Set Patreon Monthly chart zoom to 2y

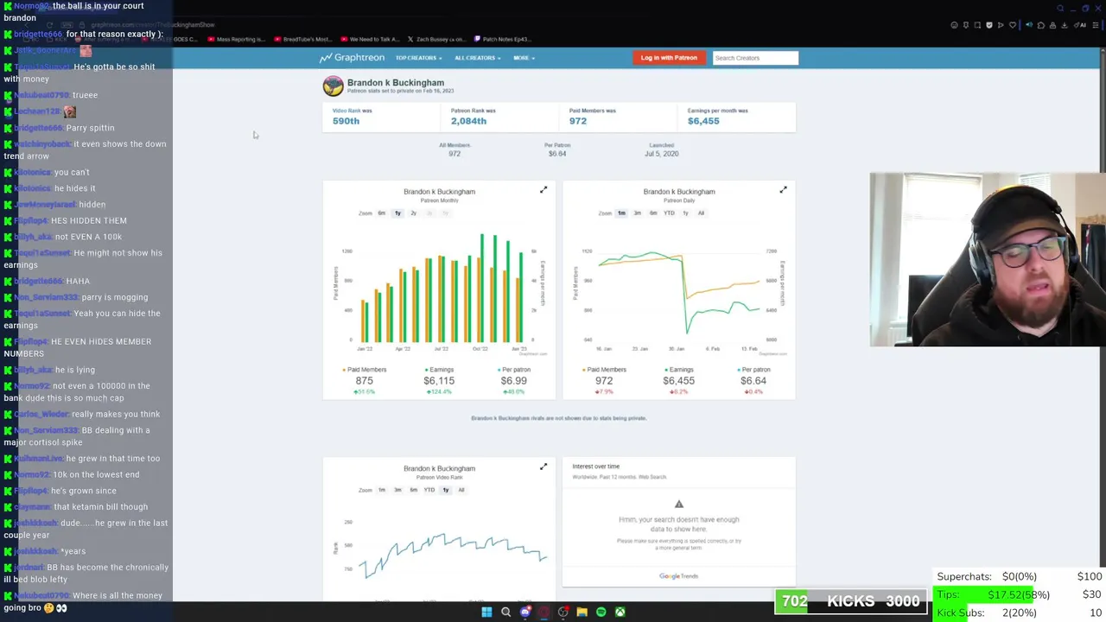click(413, 213)
